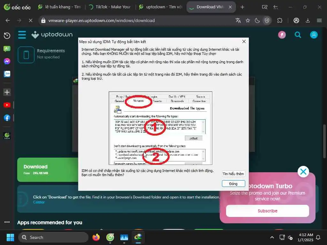Click the Đóng button

click(x=233, y=184)
